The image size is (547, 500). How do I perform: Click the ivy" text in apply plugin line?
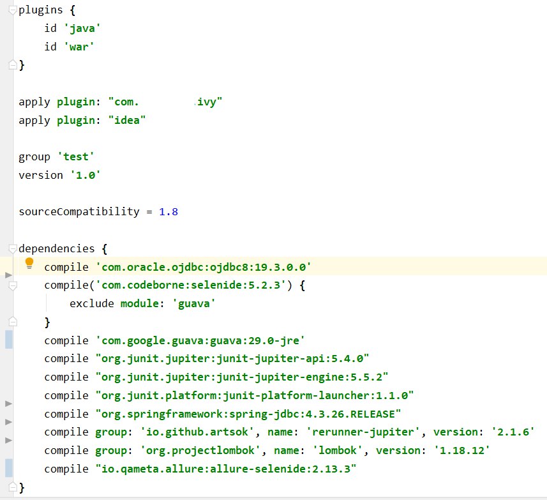[208, 102]
